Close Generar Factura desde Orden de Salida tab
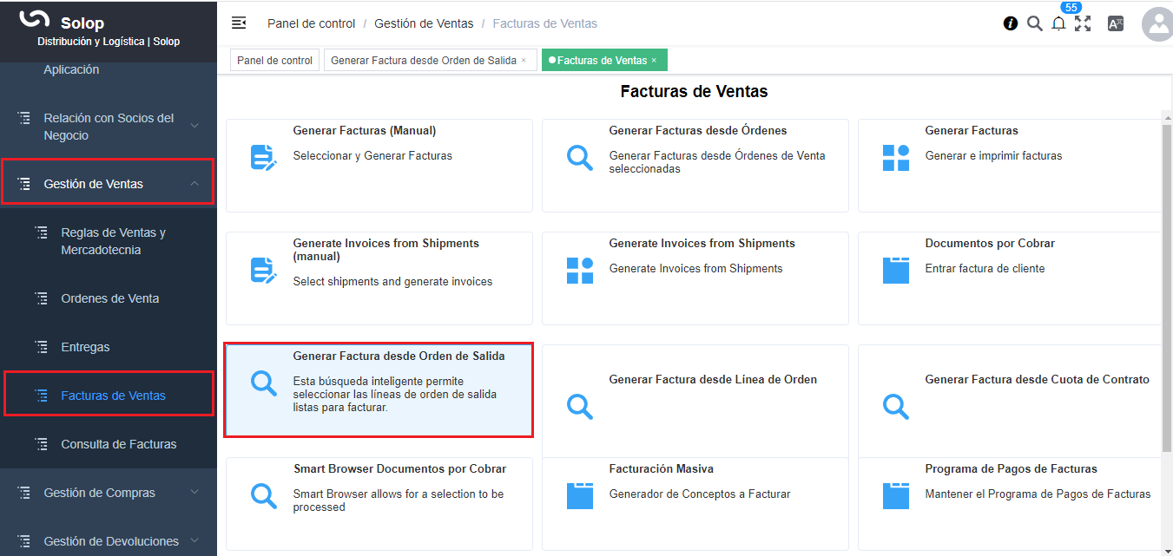This screenshot has width=1173, height=556. click(x=524, y=61)
